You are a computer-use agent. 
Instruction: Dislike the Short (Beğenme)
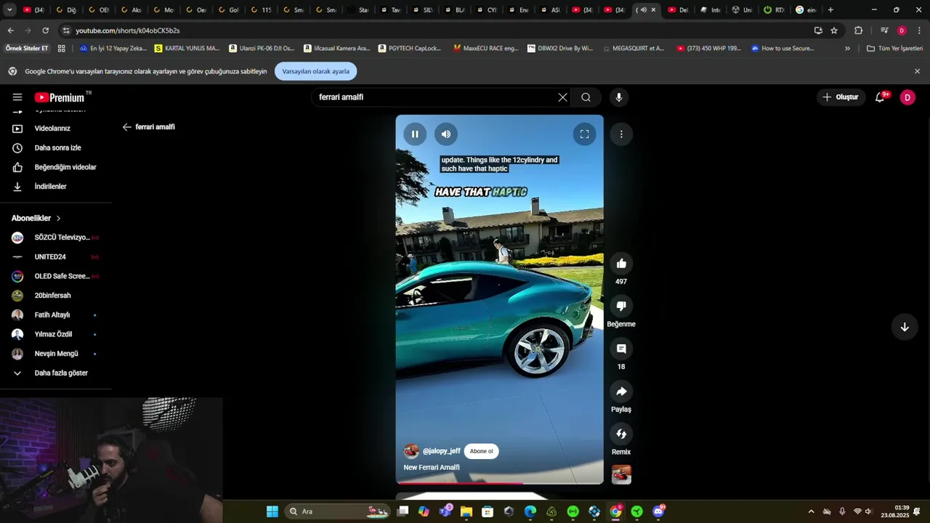pyautogui.click(x=621, y=306)
